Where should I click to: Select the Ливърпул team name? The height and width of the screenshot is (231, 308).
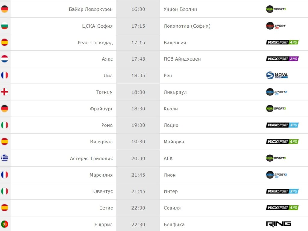pyautogui.click(x=175, y=92)
